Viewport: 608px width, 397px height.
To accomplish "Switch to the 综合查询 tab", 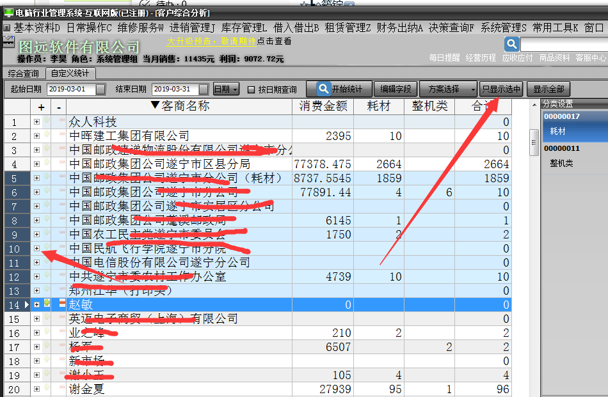I will 23,74.
